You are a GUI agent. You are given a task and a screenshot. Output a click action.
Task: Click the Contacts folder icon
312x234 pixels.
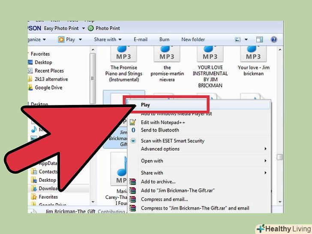34,171
